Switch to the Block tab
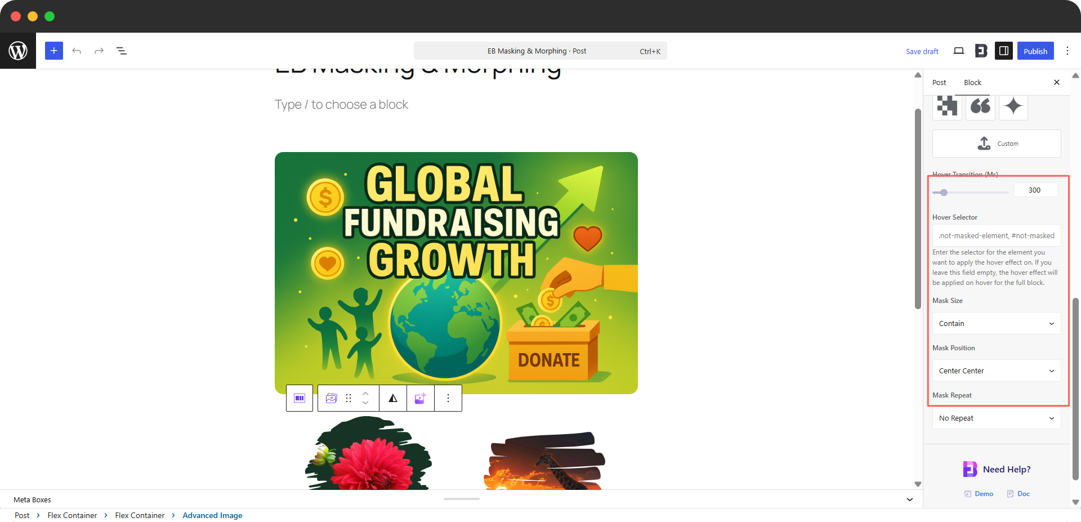 tap(972, 82)
